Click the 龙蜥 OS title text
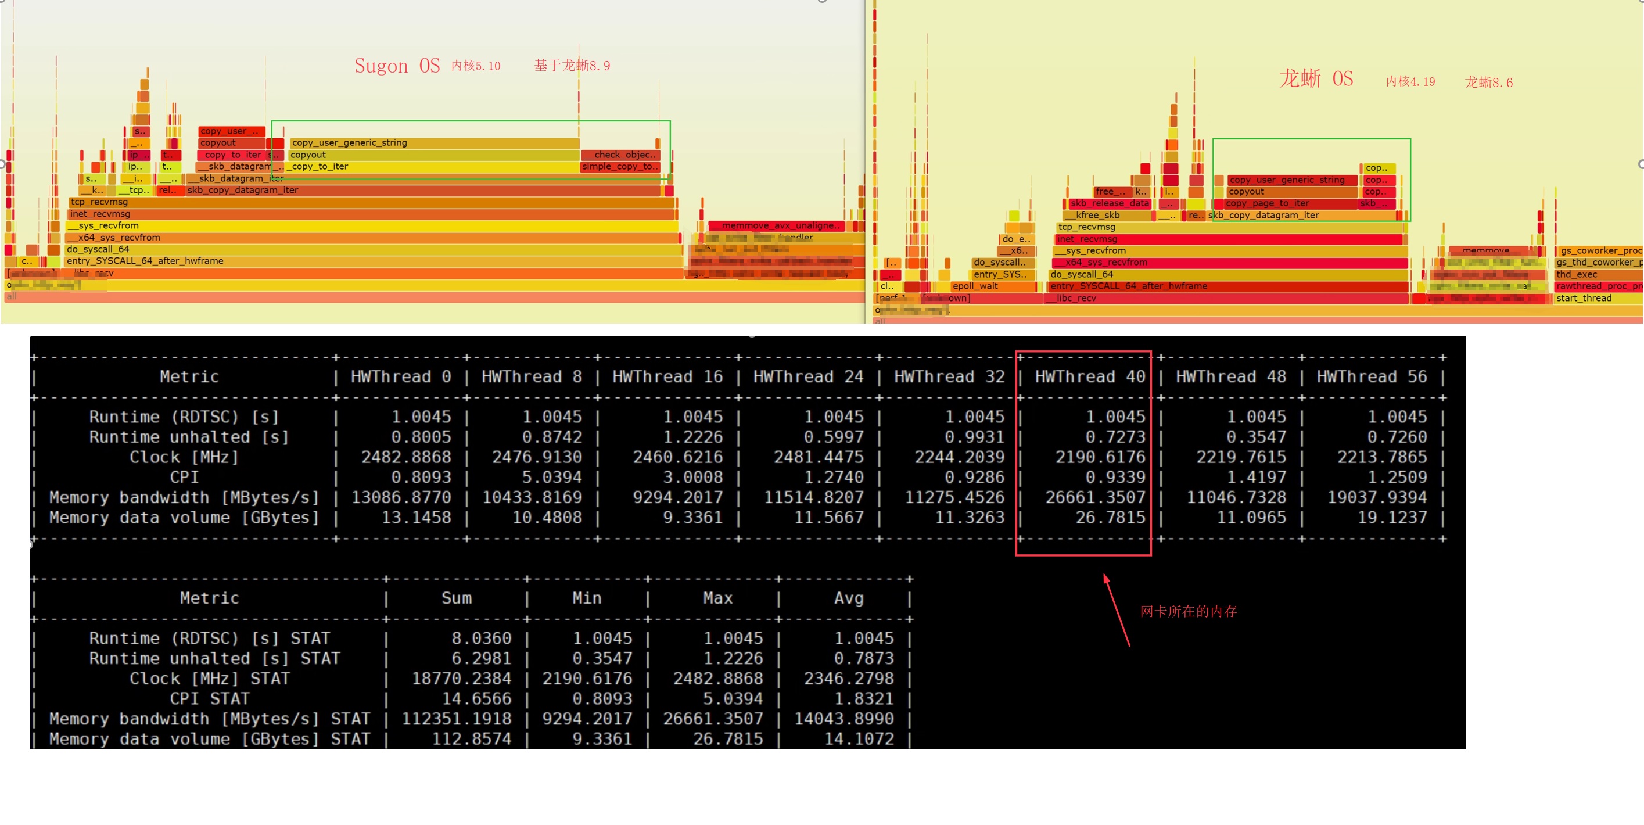This screenshot has width=1644, height=825. pos(1316,78)
